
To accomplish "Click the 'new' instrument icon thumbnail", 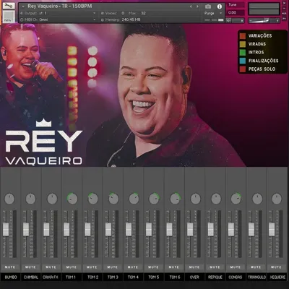I will [9, 17].
